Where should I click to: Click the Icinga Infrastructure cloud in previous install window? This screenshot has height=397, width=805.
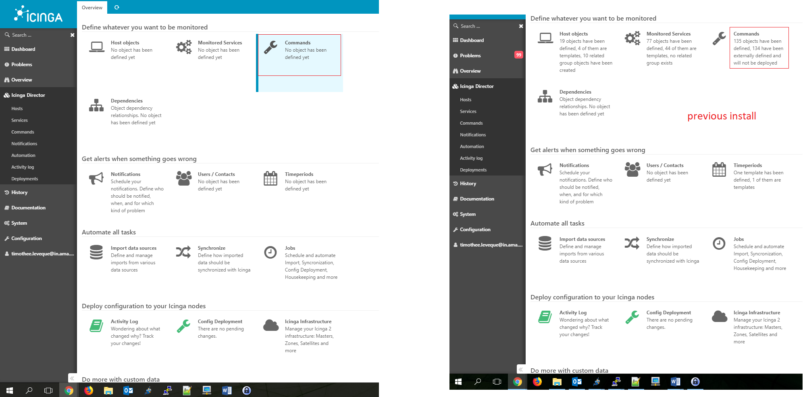(x=720, y=316)
